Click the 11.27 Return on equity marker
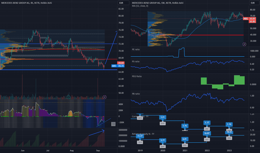This screenshot has width=260, height=153. coord(140,136)
